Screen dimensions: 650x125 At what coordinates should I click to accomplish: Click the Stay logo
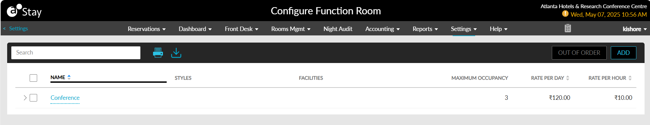click(x=24, y=11)
